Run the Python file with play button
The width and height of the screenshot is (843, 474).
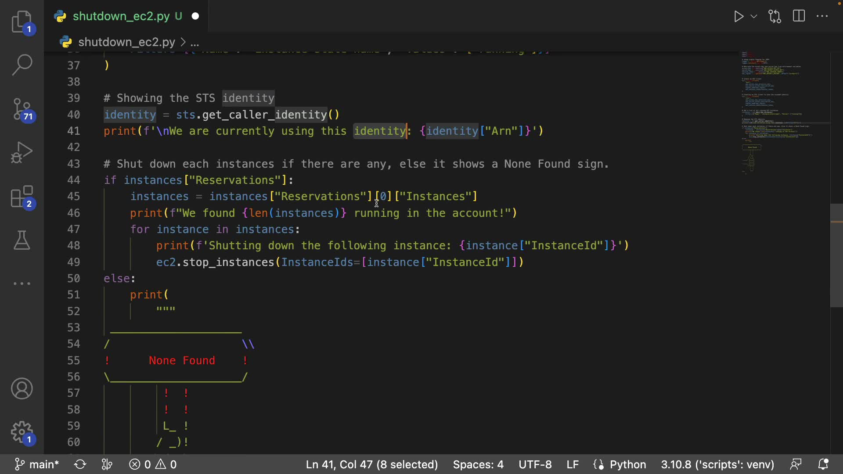click(739, 17)
